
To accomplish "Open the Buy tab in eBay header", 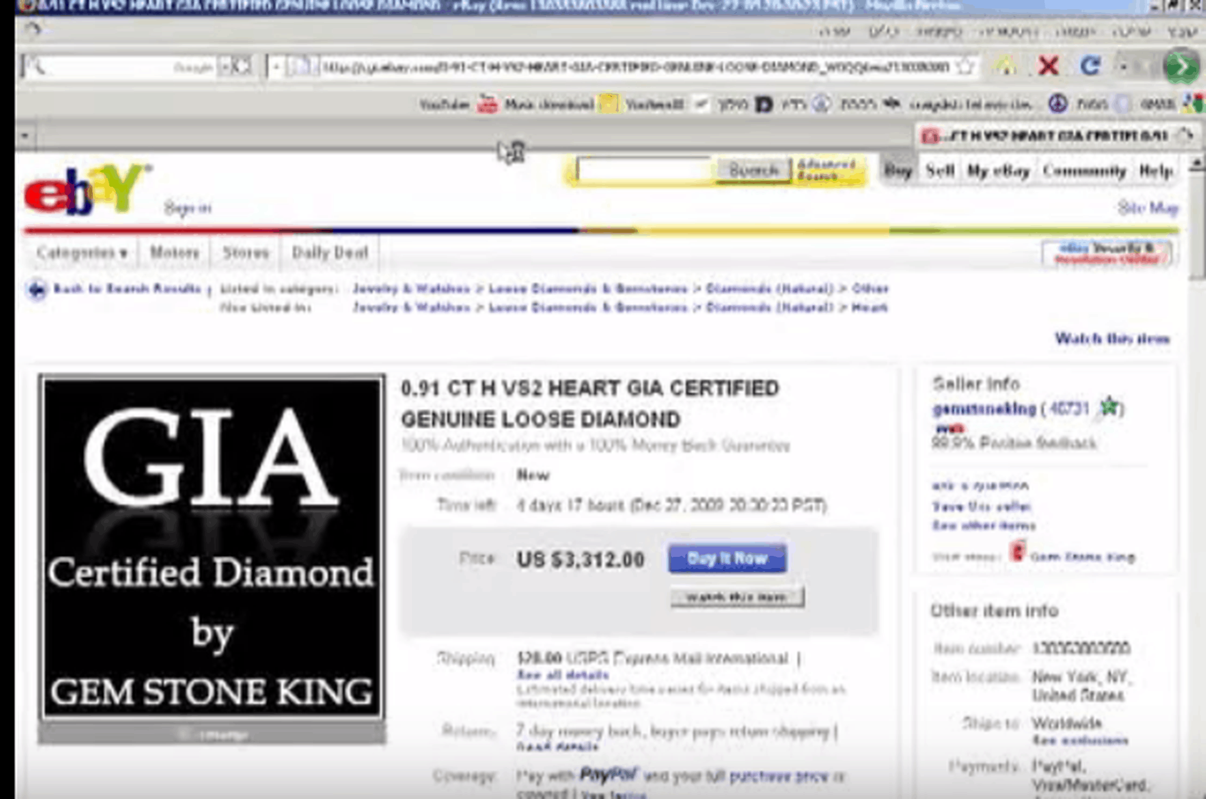I will (898, 171).
